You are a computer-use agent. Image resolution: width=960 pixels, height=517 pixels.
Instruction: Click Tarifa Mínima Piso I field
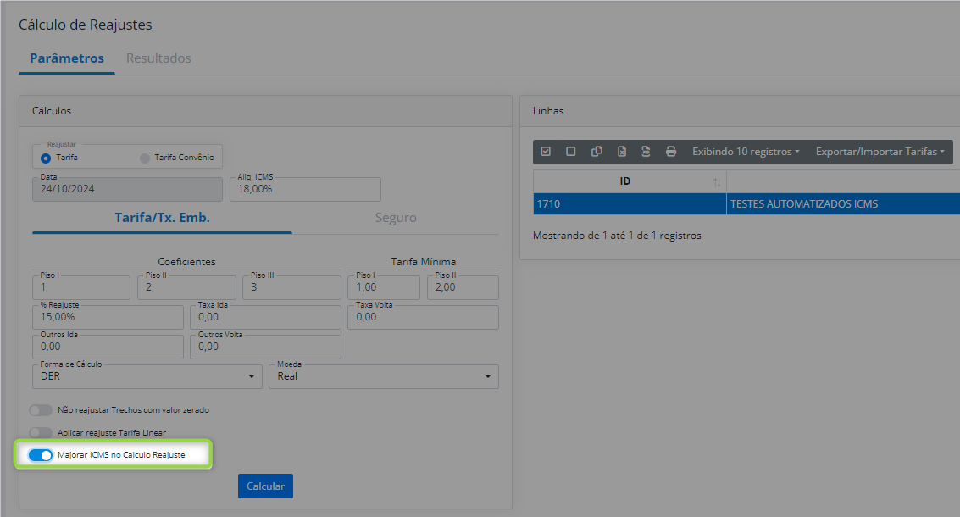pos(384,287)
